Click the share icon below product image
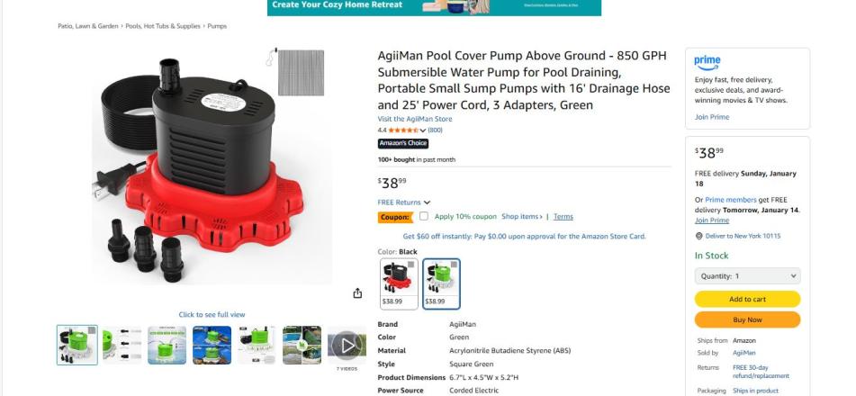 click(357, 293)
